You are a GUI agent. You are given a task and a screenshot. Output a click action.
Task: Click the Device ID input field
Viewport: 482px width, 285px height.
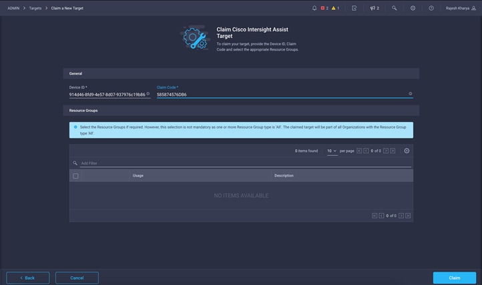(107, 95)
